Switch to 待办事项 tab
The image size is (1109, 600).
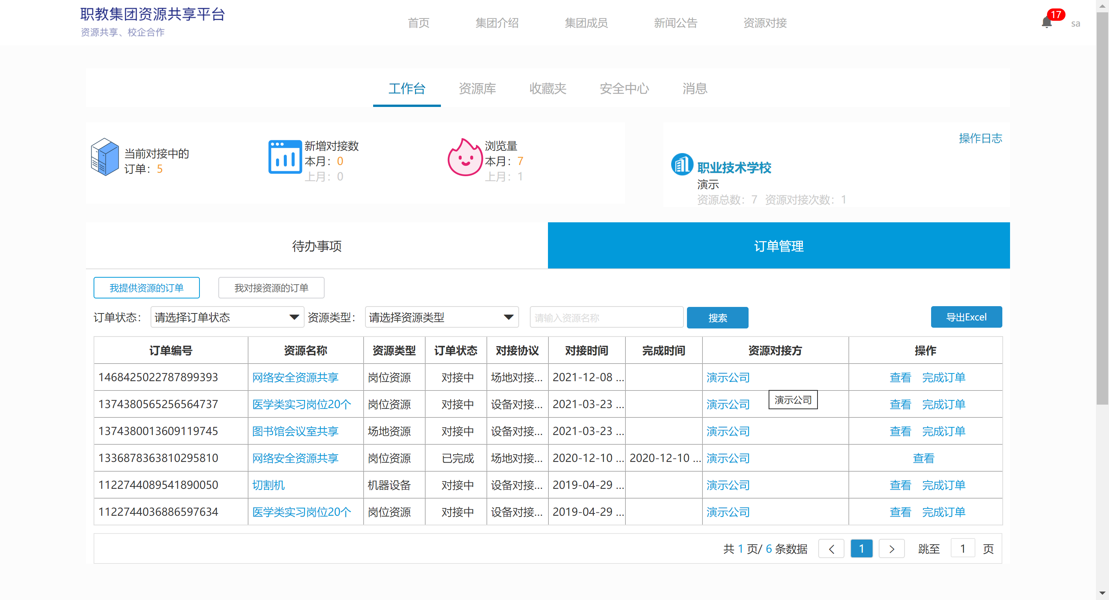tap(317, 246)
